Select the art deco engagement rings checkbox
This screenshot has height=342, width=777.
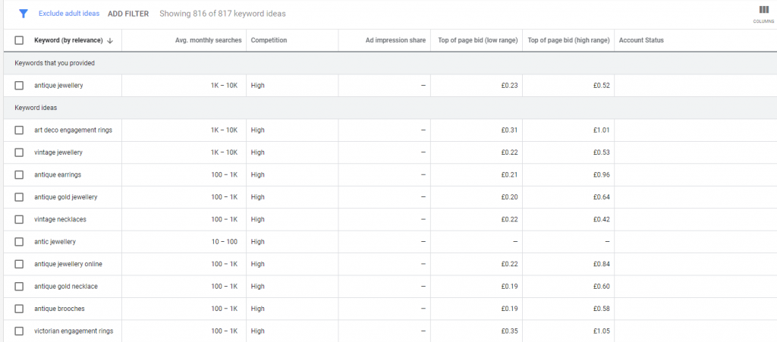click(x=19, y=130)
